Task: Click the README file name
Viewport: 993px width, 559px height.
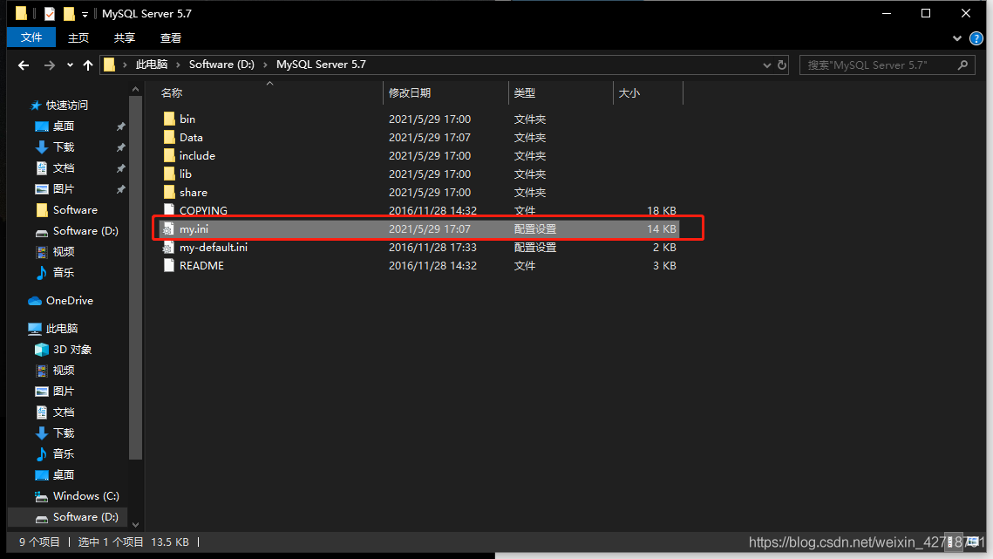Action: pyautogui.click(x=201, y=266)
